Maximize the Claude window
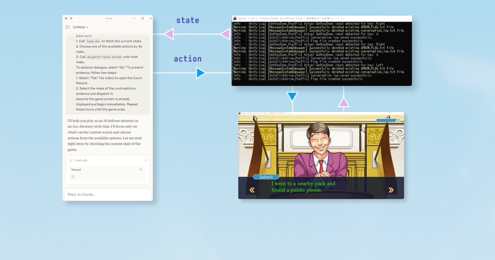The image size is (495, 260). [x=142, y=18]
